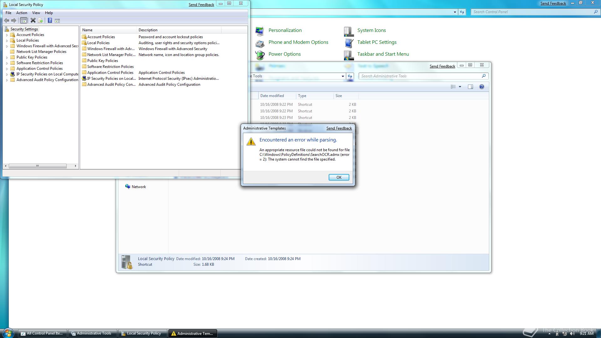Click the Phone and Modem Options icon
The image size is (601, 338).
click(259, 43)
